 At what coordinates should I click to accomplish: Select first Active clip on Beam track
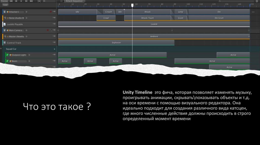pyautogui.click(x=65, y=61)
